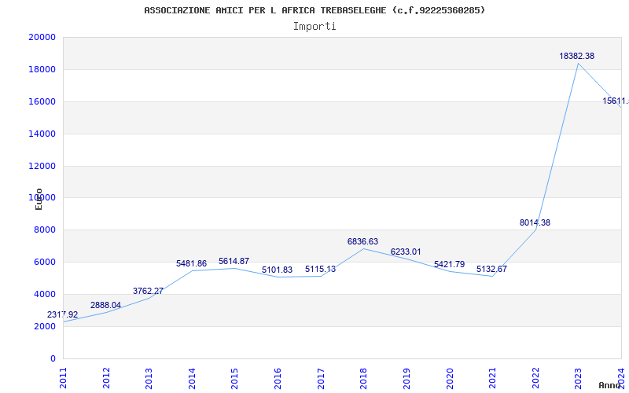The height and width of the screenshot is (393, 629).
Task: Click the 5614.87 data label
Action: click(x=234, y=262)
